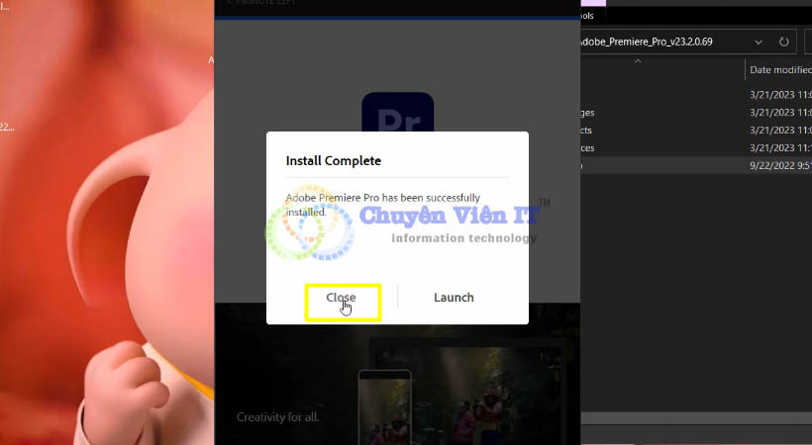Click the installer's time-left text at the top
Screen dimensions: 812x445
(262, 3)
